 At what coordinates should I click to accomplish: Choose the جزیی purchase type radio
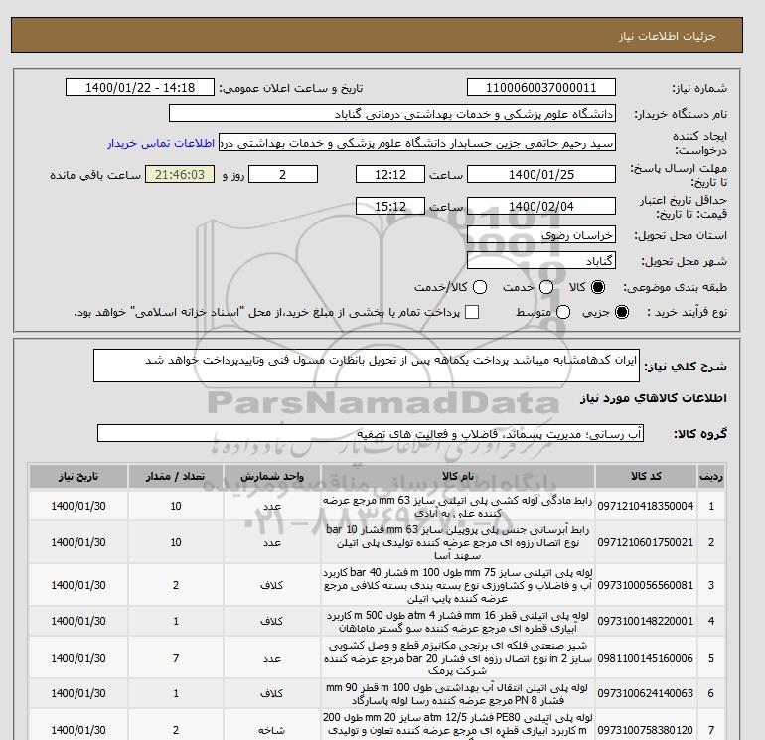pos(622,312)
